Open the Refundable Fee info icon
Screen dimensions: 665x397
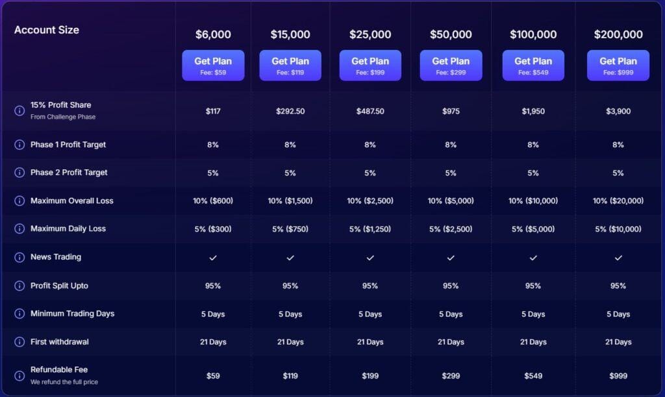pos(19,374)
